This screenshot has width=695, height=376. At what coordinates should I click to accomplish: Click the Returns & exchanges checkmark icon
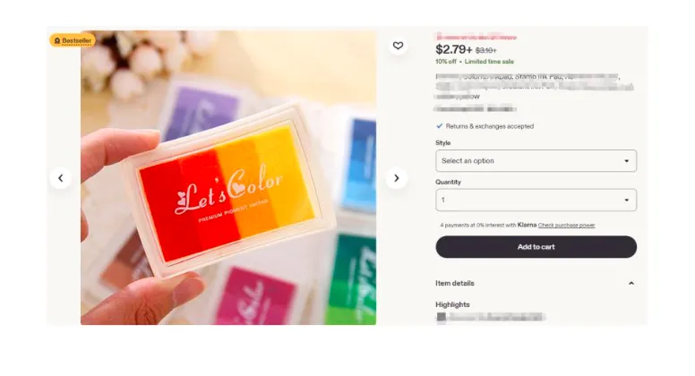(x=439, y=126)
